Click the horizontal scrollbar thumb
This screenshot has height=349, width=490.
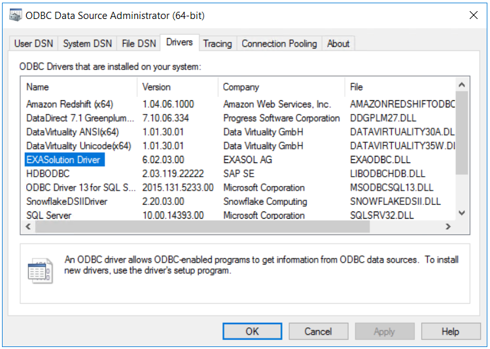pyautogui.click(x=203, y=227)
